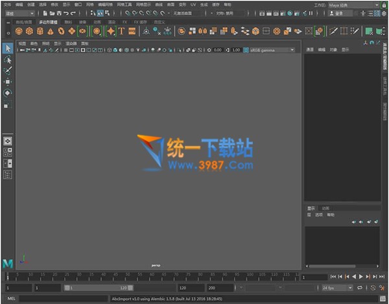Click the IPR render teal circle icon

[290, 13]
